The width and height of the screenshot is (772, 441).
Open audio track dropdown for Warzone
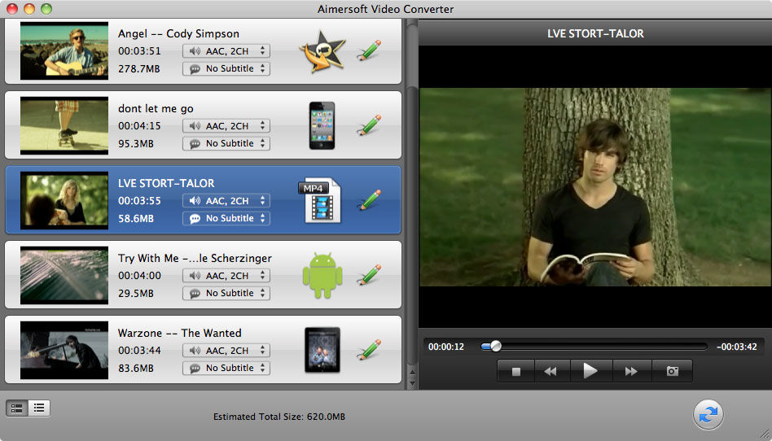226,350
